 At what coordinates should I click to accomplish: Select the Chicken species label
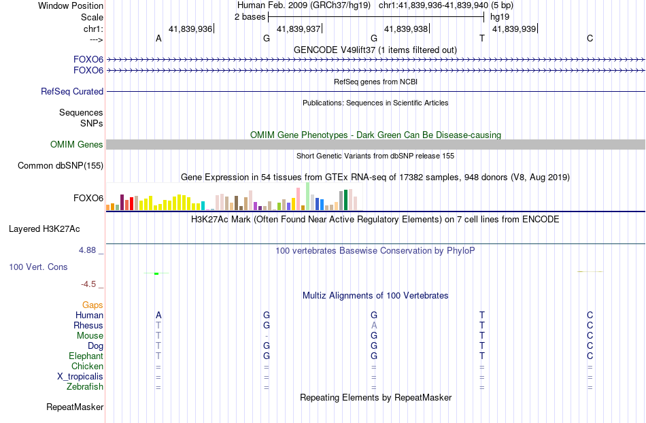coord(87,366)
